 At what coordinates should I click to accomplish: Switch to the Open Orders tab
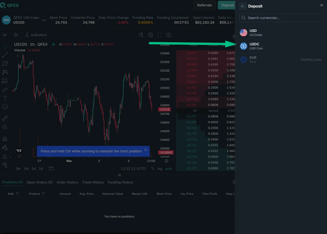tap(40, 182)
